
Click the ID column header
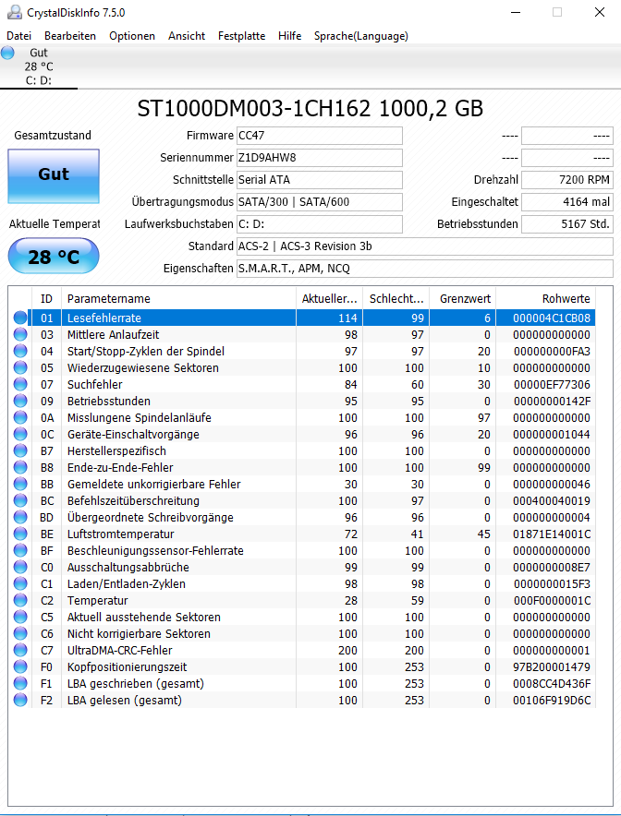pos(47,299)
